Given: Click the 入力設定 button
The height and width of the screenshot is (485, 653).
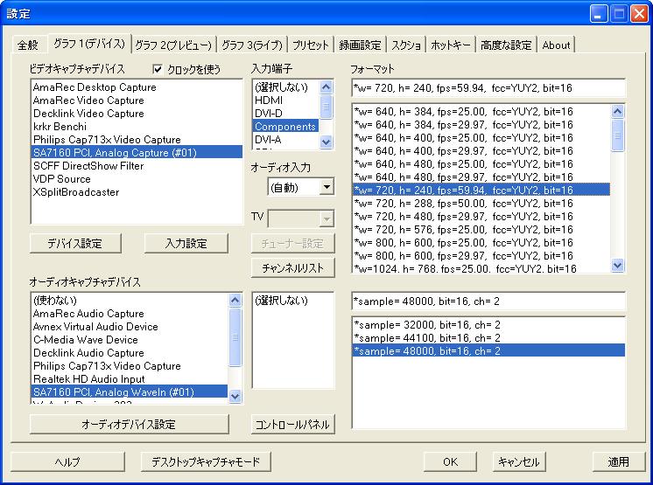Looking at the screenshot, I should (186, 244).
